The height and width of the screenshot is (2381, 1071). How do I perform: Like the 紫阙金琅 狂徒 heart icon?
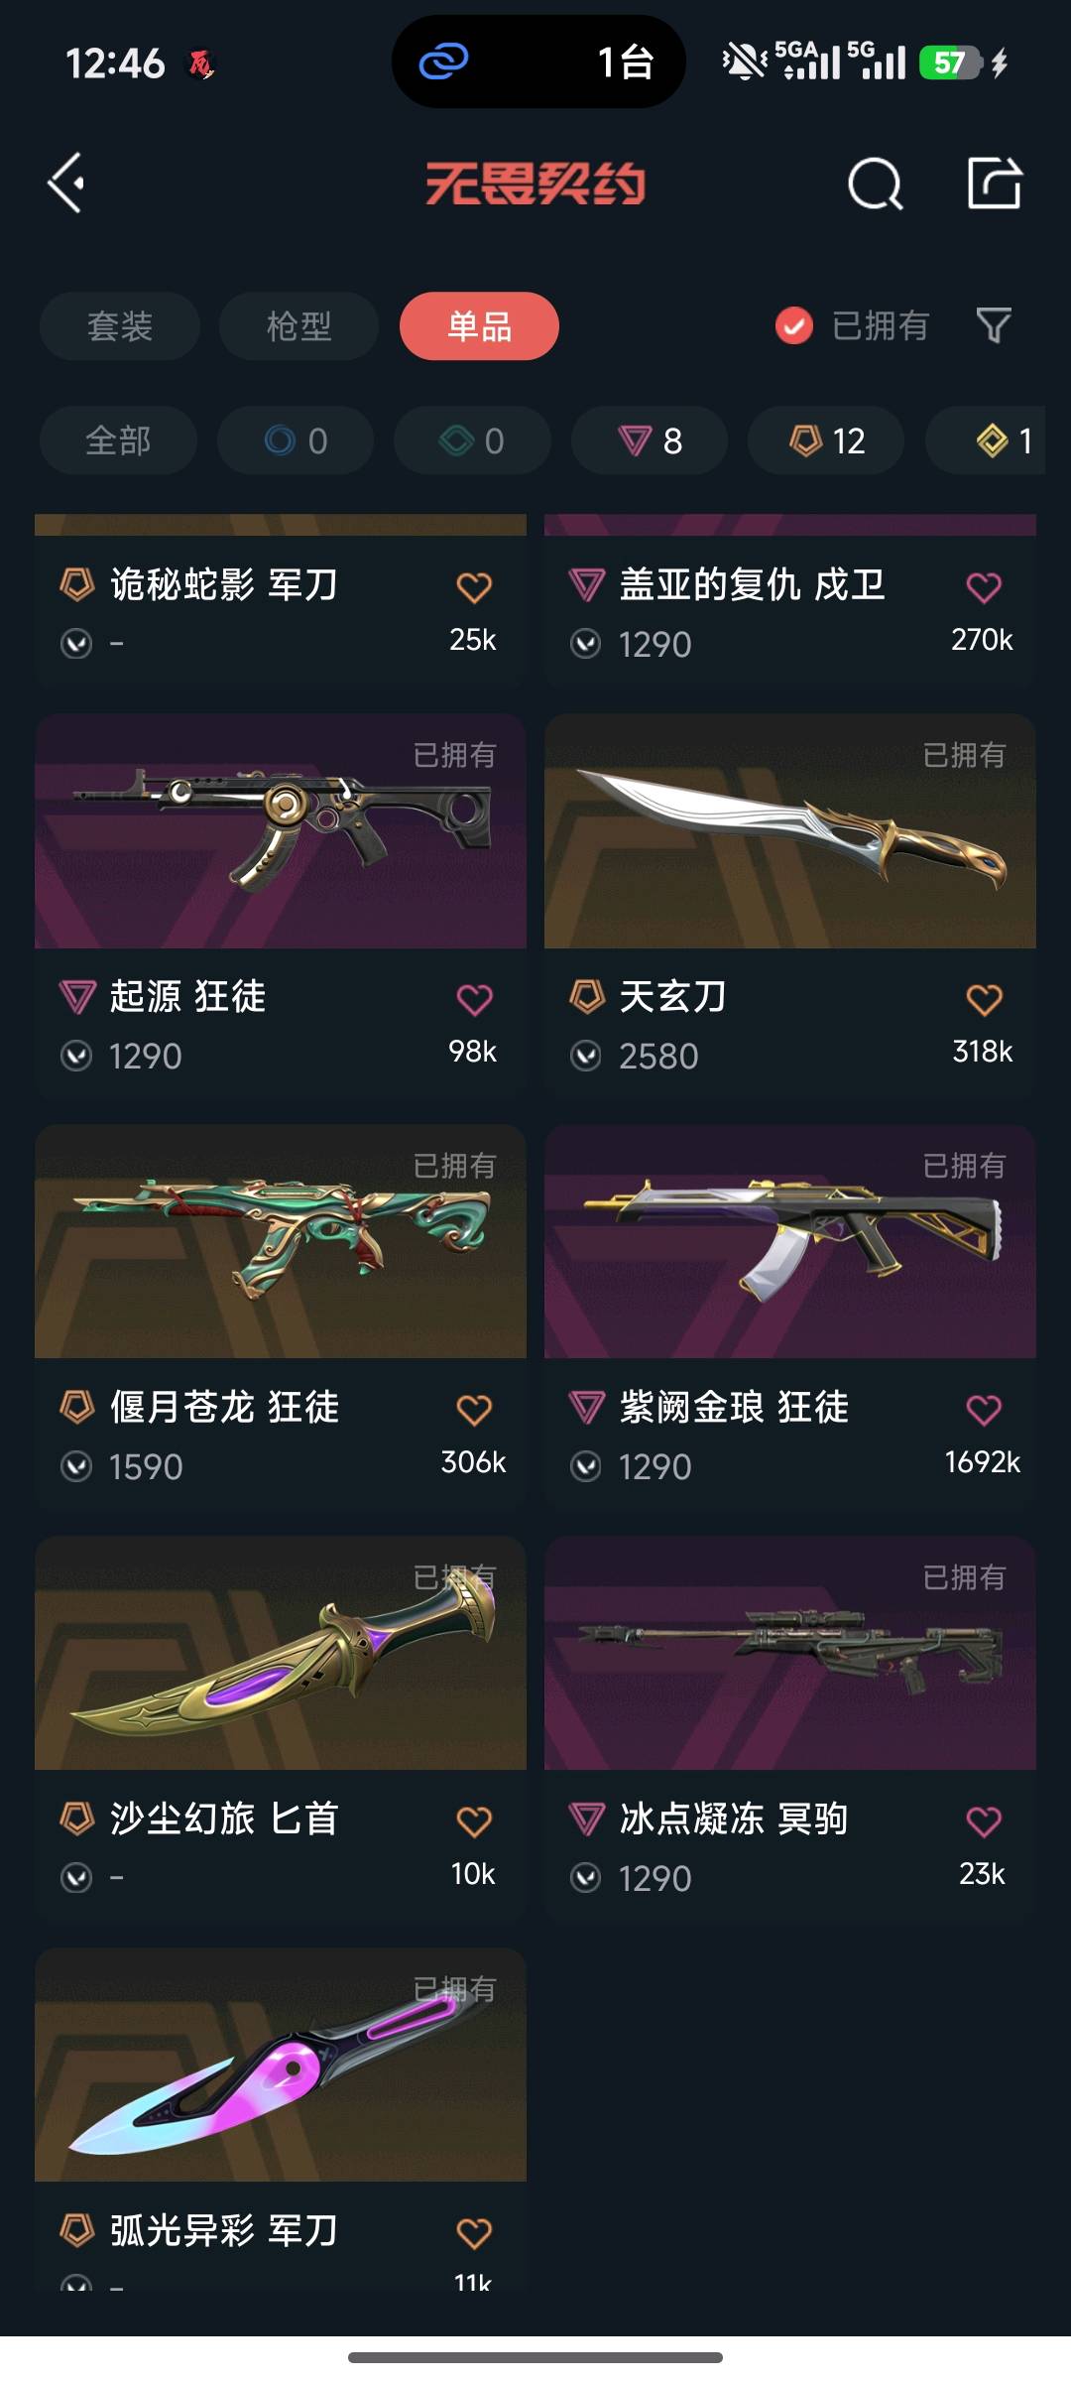click(x=984, y=1410)
